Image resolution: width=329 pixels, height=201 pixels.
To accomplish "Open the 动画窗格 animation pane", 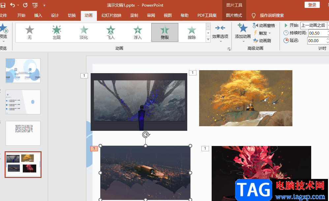I will 264,26.
